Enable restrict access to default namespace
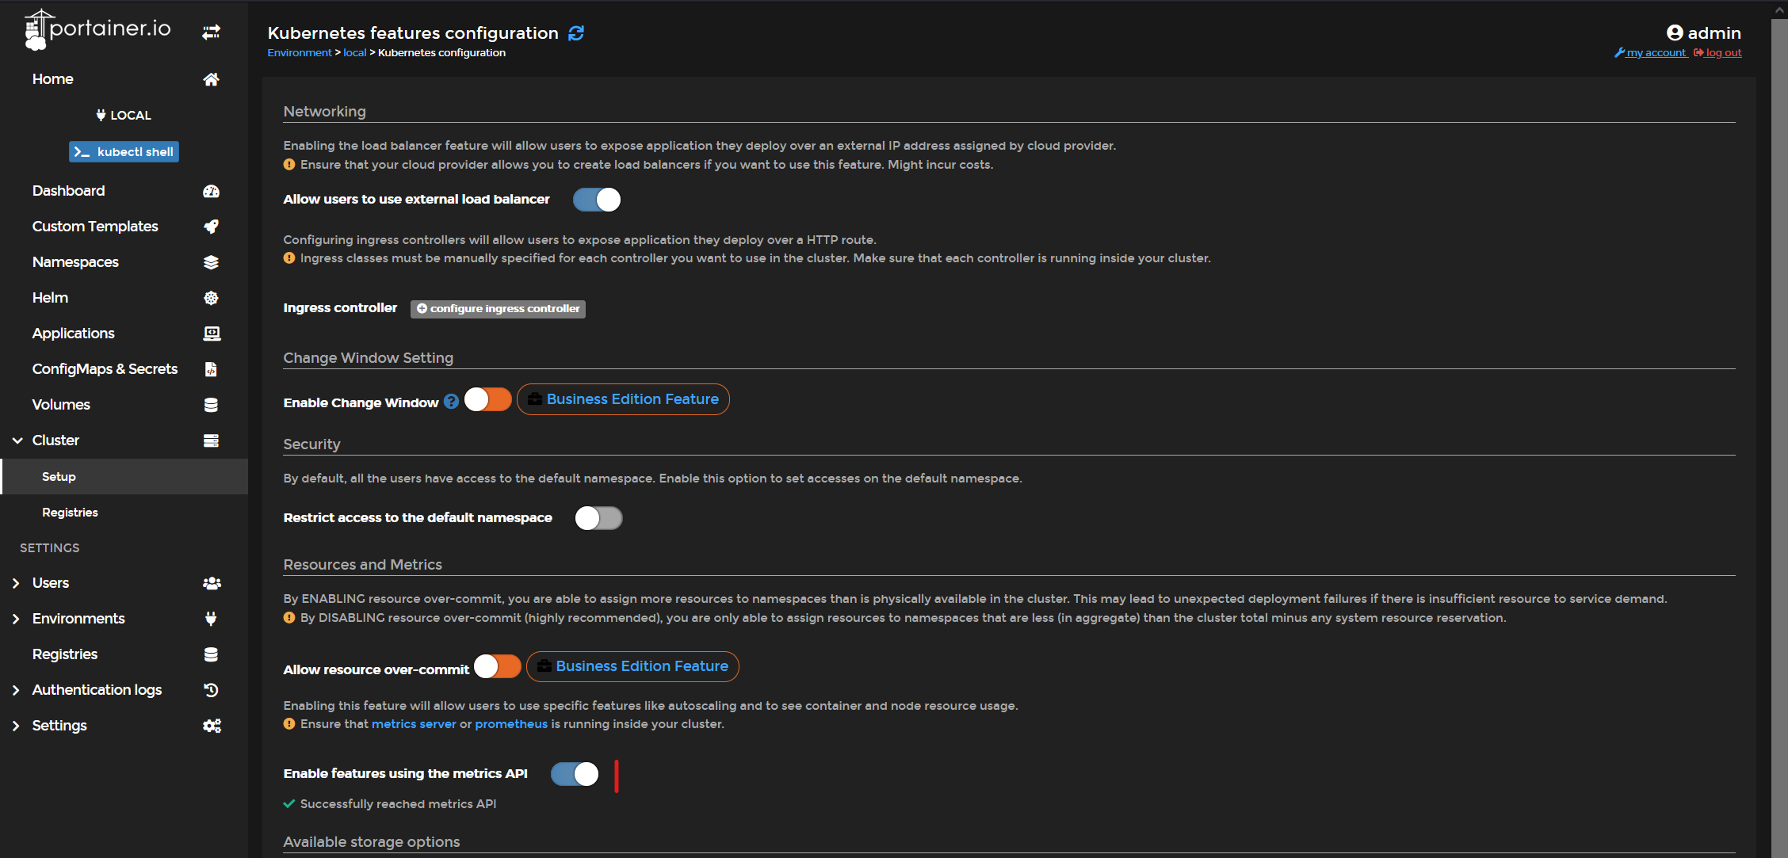 click(598, 518)
